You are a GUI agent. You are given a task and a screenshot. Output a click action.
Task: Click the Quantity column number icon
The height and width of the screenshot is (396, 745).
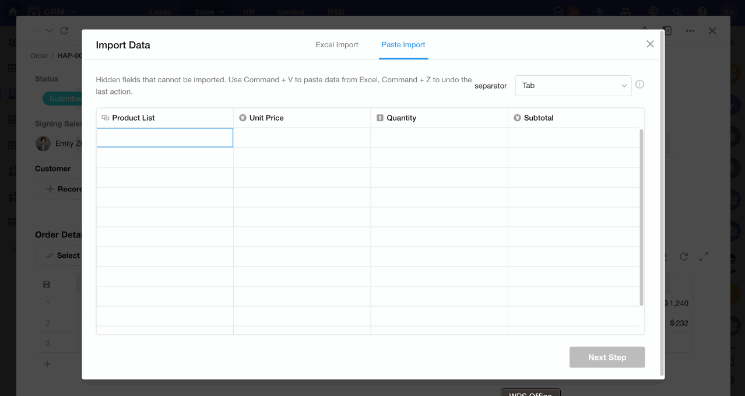(380, 118)
